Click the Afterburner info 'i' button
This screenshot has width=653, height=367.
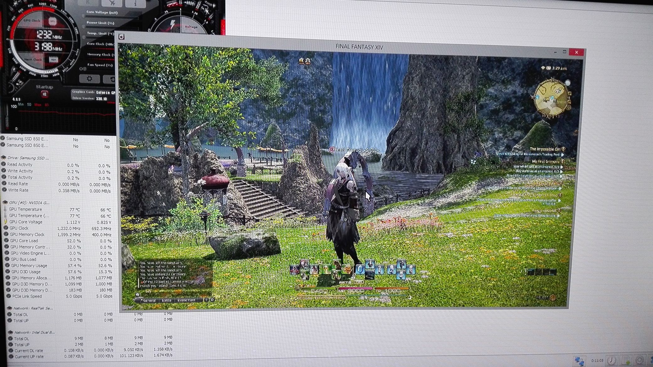(x=135, y=3)
